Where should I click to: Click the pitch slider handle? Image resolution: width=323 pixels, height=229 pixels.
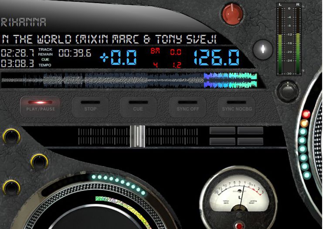point(137,136)
